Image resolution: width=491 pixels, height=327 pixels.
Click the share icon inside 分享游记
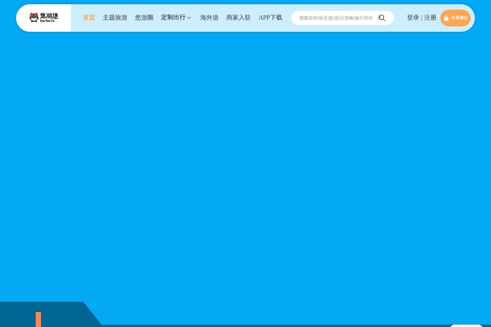pos(446,18)
